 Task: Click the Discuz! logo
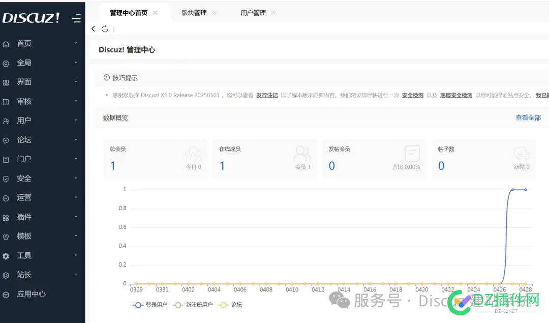point(31,18)
